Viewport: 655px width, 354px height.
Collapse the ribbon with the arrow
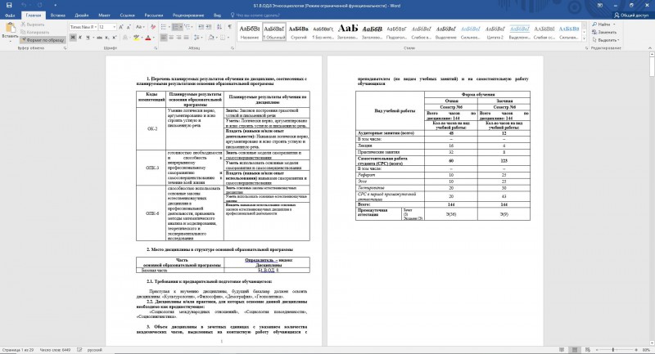[x=650, y=48]
